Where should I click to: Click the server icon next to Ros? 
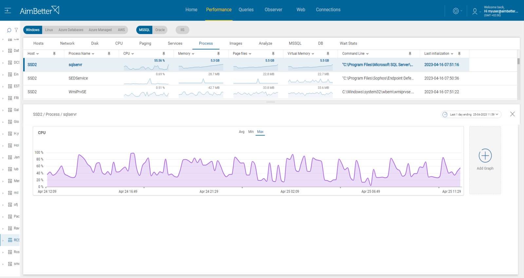point(10,252)
